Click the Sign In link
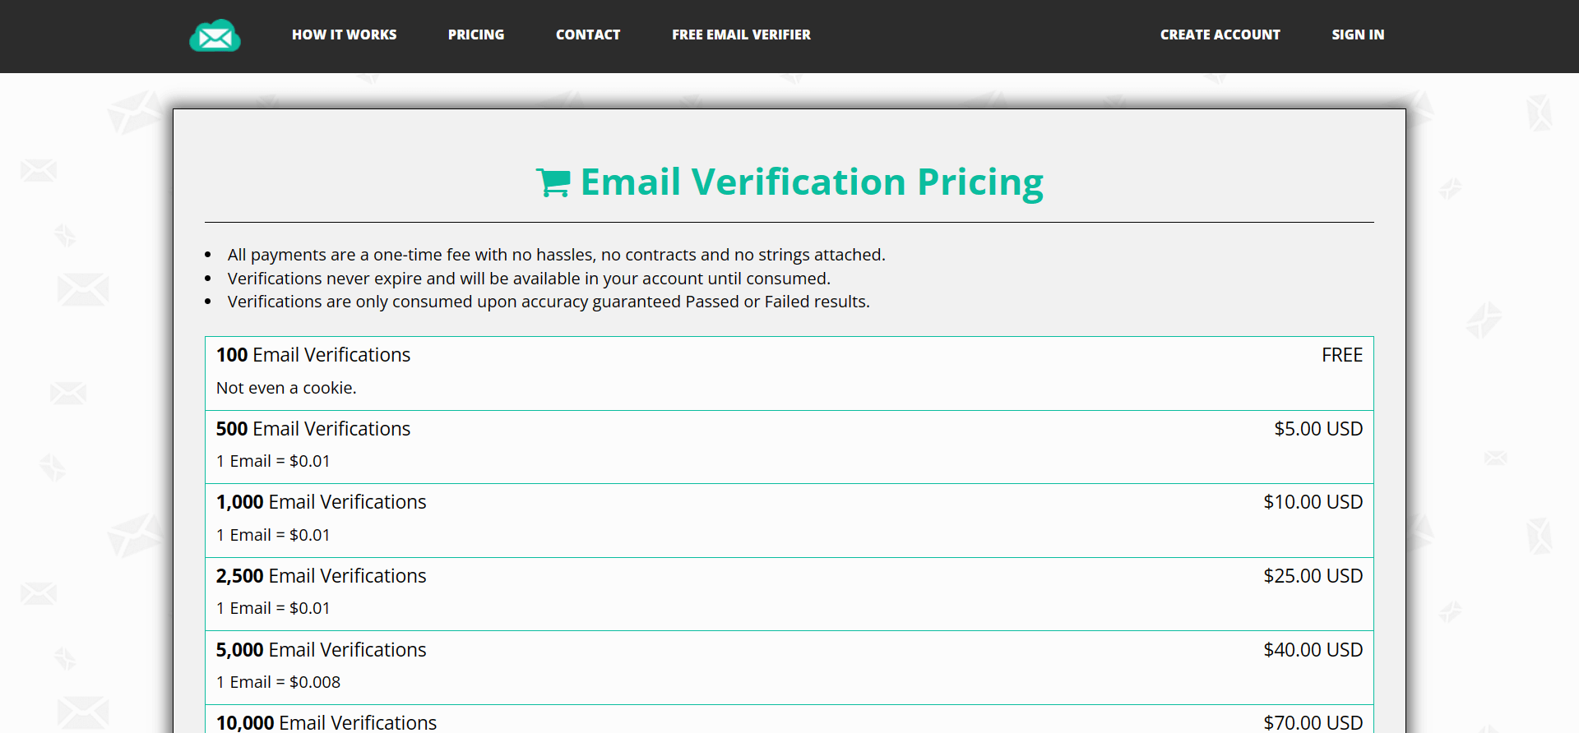 click(x=1358, y=35)
